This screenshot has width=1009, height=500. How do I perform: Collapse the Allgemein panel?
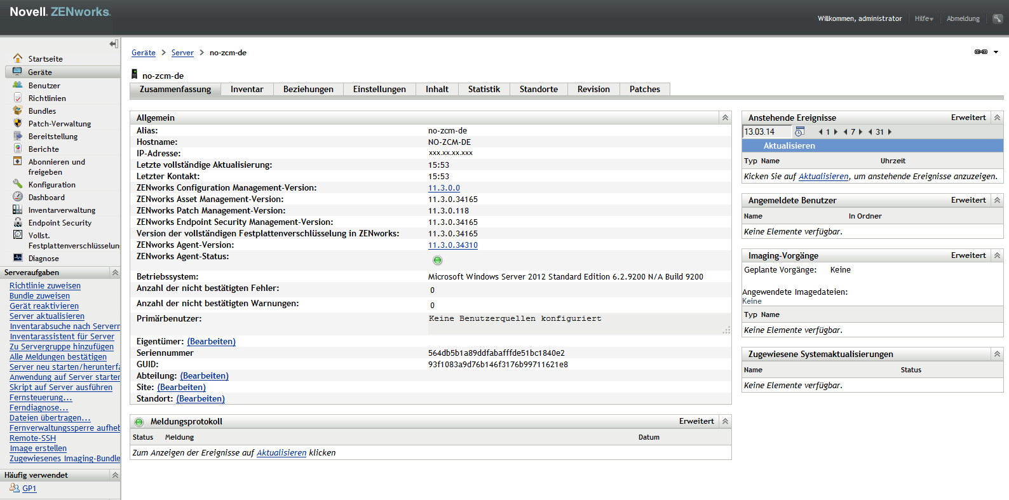[x=724, y=118]
